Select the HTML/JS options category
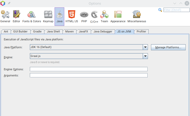Screen dimensions: 190x116 [x=72, y=17]
